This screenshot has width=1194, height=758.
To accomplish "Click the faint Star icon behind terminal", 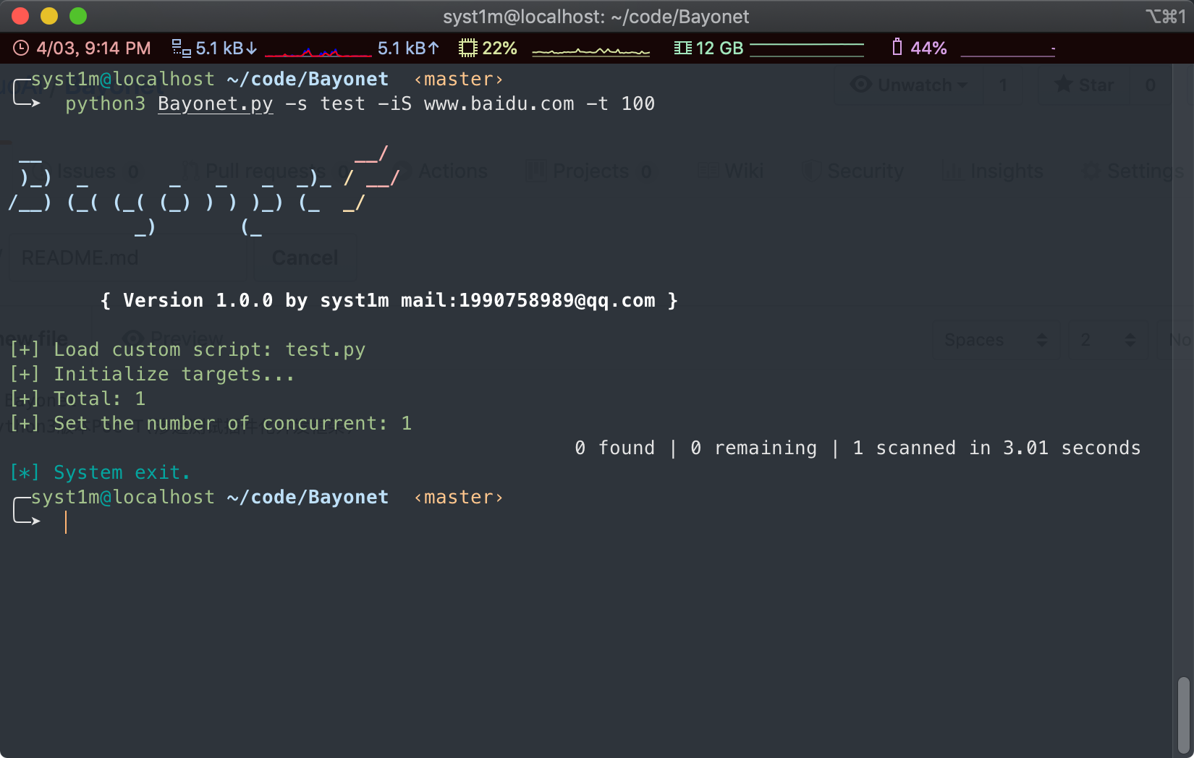I will point(1063,85).
